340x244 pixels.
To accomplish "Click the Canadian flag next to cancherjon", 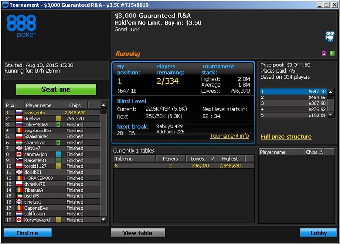I will coord(19,154).
